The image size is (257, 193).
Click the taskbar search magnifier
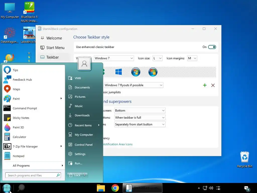click(21, 188)
